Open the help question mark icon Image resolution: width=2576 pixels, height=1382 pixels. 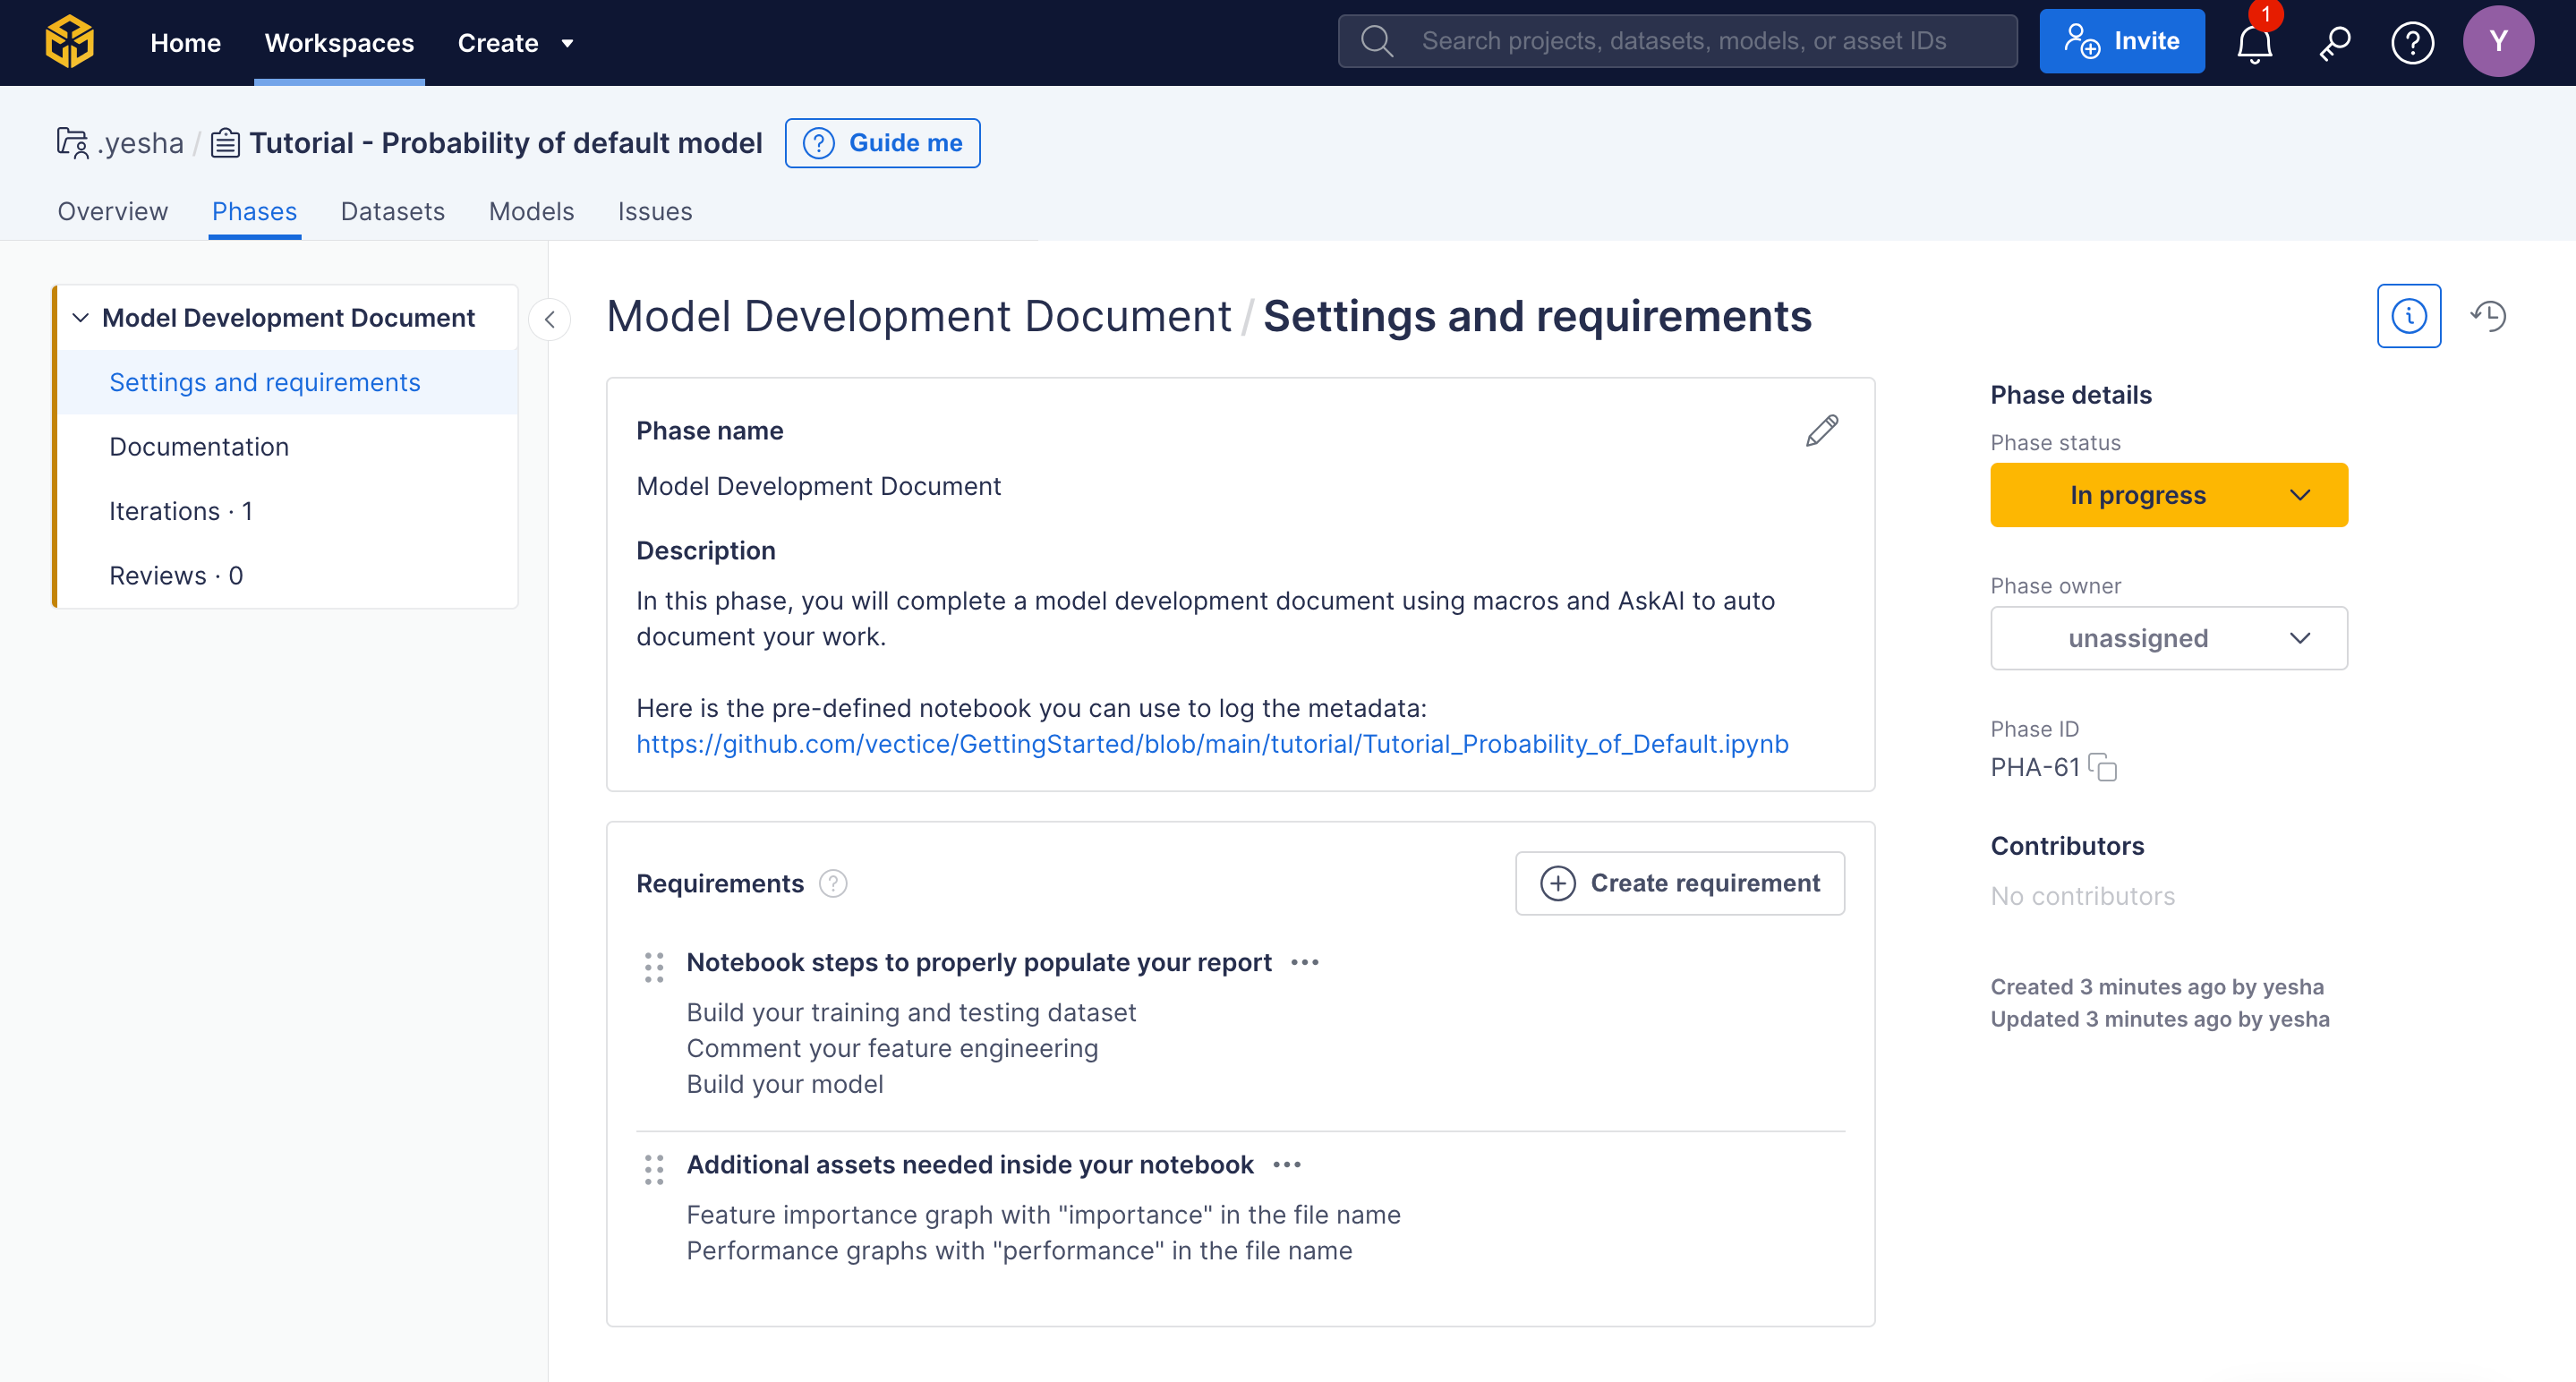2412,43
